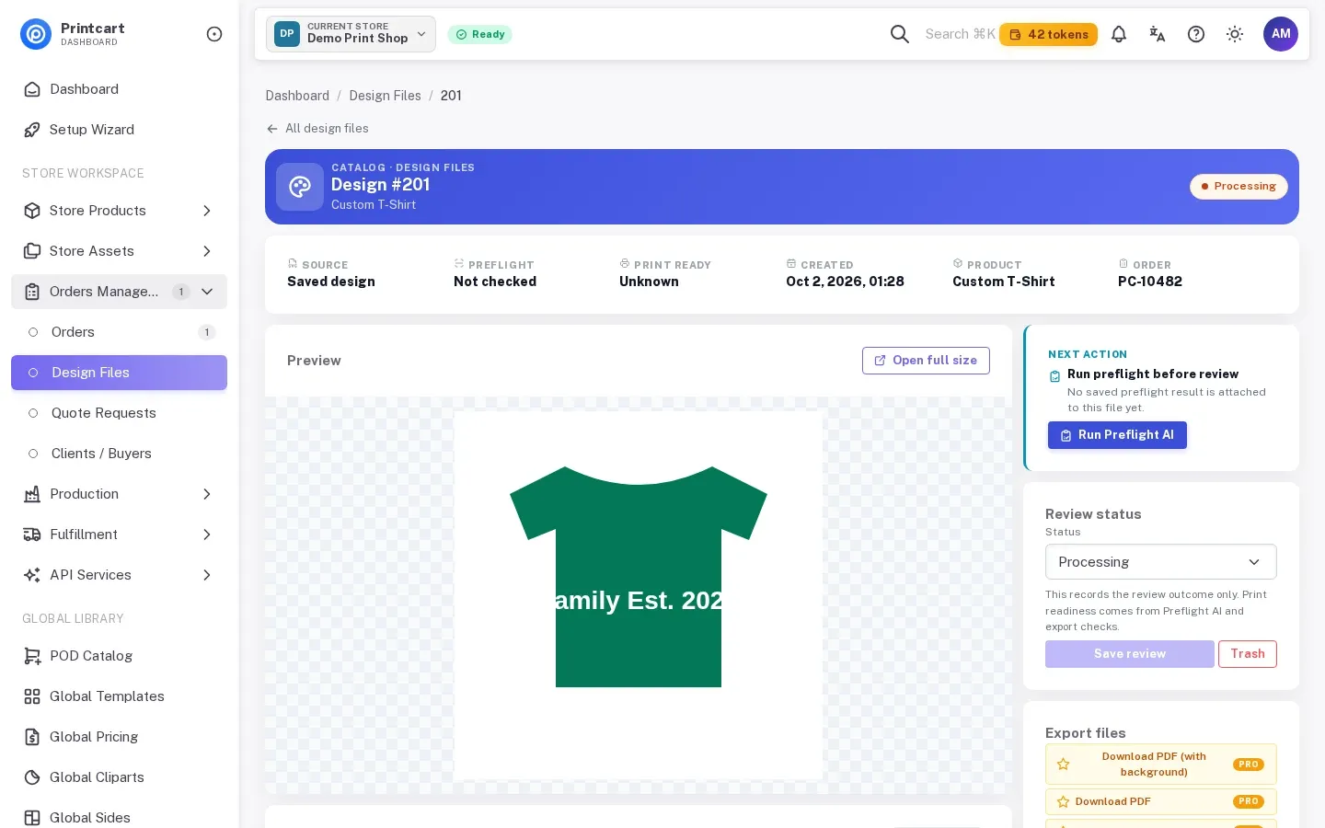Expand Fulfillment section chevron
The height and width of the screenshot is (828, 1325).
pos(207,535)
